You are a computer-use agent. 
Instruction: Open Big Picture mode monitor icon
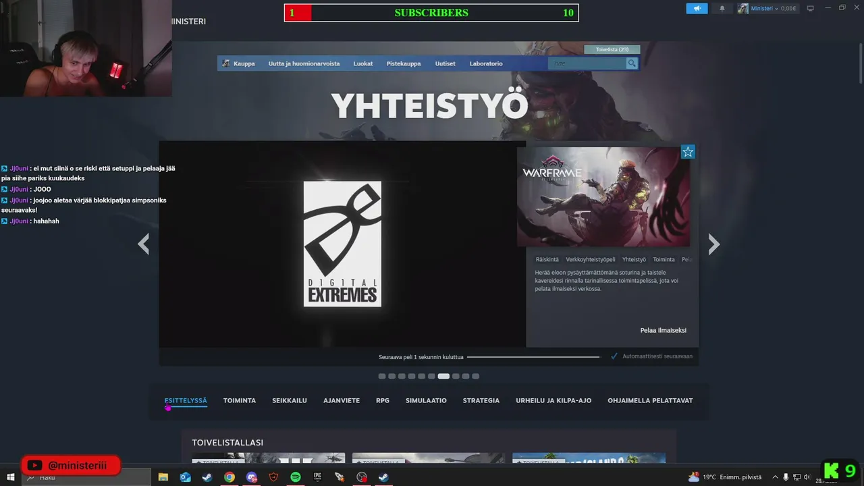811,9
